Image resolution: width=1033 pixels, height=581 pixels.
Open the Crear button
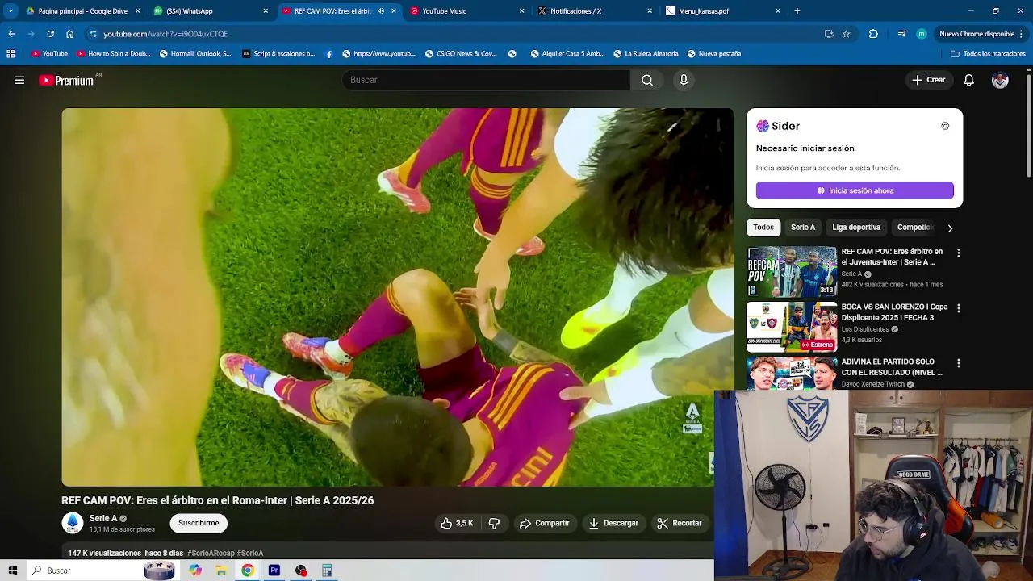click(x=929, y=80)
